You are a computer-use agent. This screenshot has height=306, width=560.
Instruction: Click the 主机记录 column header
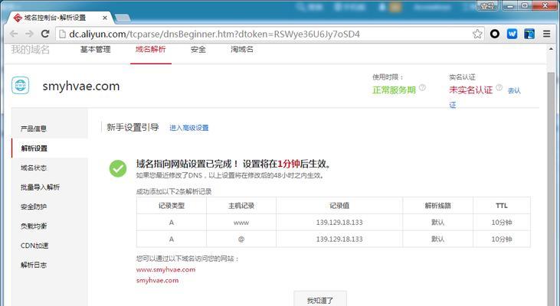click(x=241, y=206)
